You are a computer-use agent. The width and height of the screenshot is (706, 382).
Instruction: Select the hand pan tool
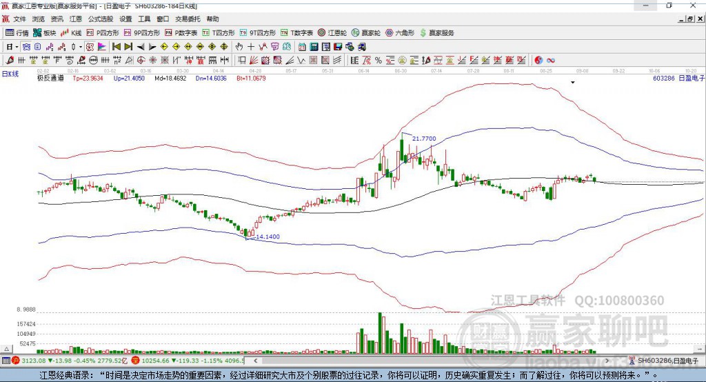(x=239, y=47)
